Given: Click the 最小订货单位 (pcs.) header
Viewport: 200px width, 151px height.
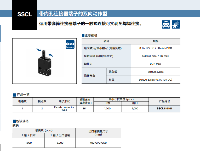Looking at the screenshot, I should 121,99.
